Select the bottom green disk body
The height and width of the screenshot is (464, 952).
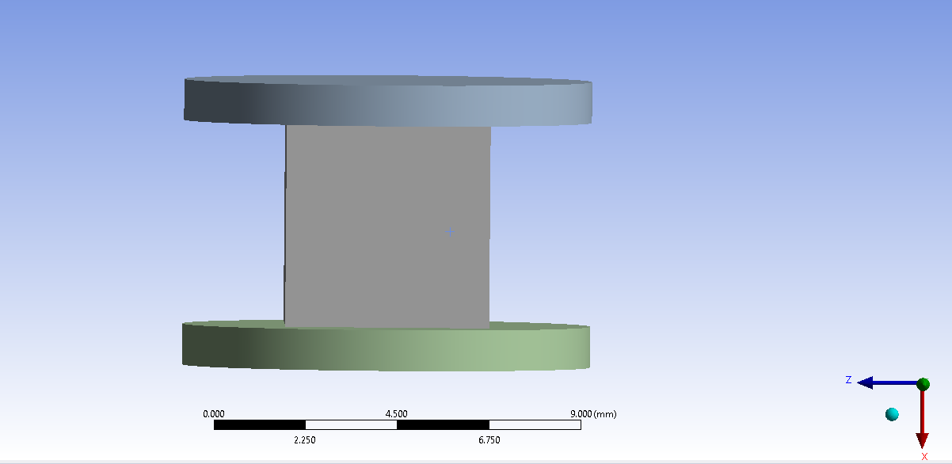386,347
